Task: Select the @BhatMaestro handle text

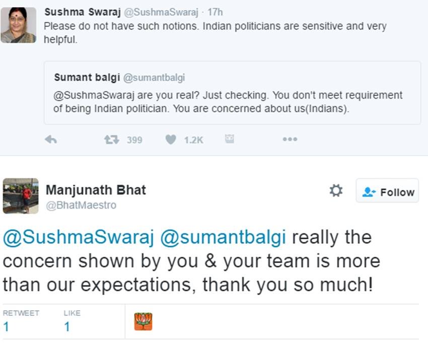Action: (80, 204)
